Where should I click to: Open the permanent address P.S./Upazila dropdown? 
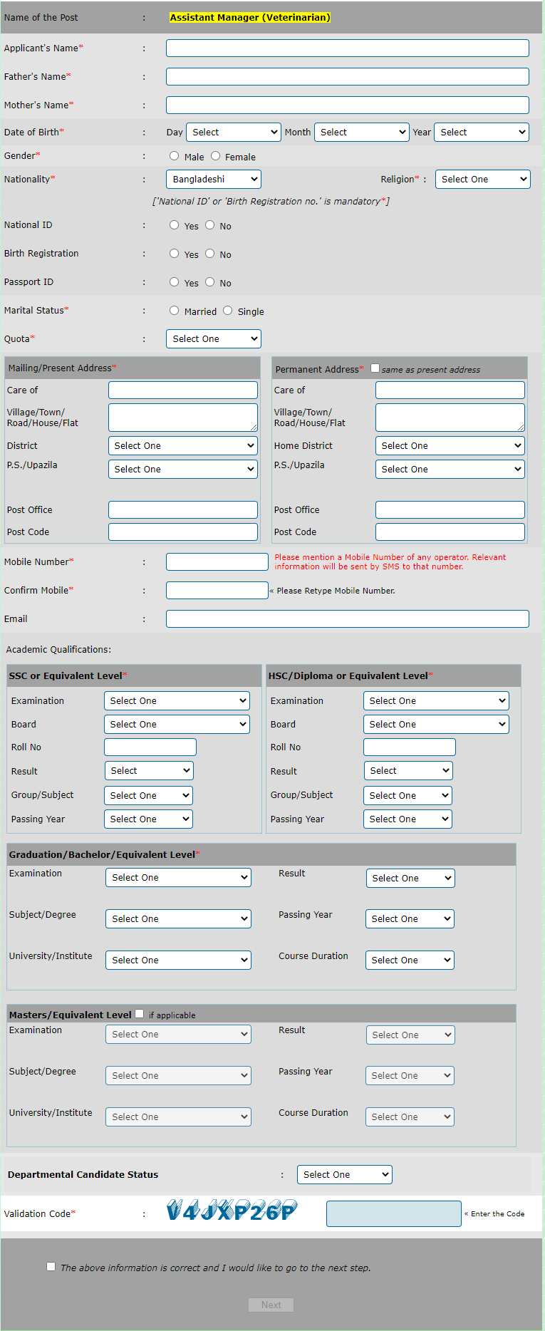(x=450, y=470)
